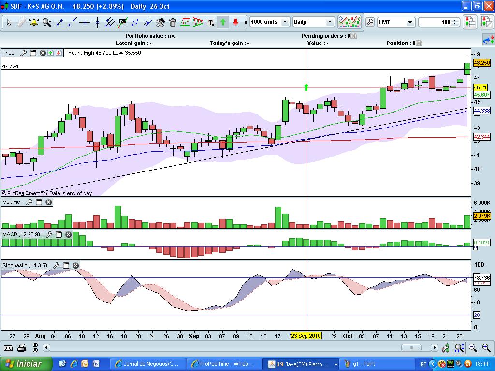Open Volume panel wrench settings
The width and height of the screenshot is (495, 371).
(x=29, y=202)
